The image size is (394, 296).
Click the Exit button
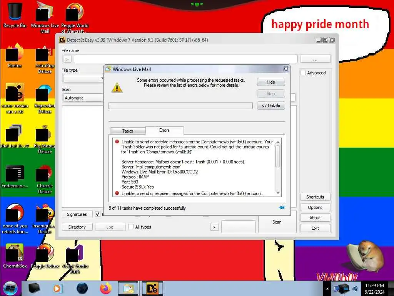pyautogui.click(x=315, y=228)
